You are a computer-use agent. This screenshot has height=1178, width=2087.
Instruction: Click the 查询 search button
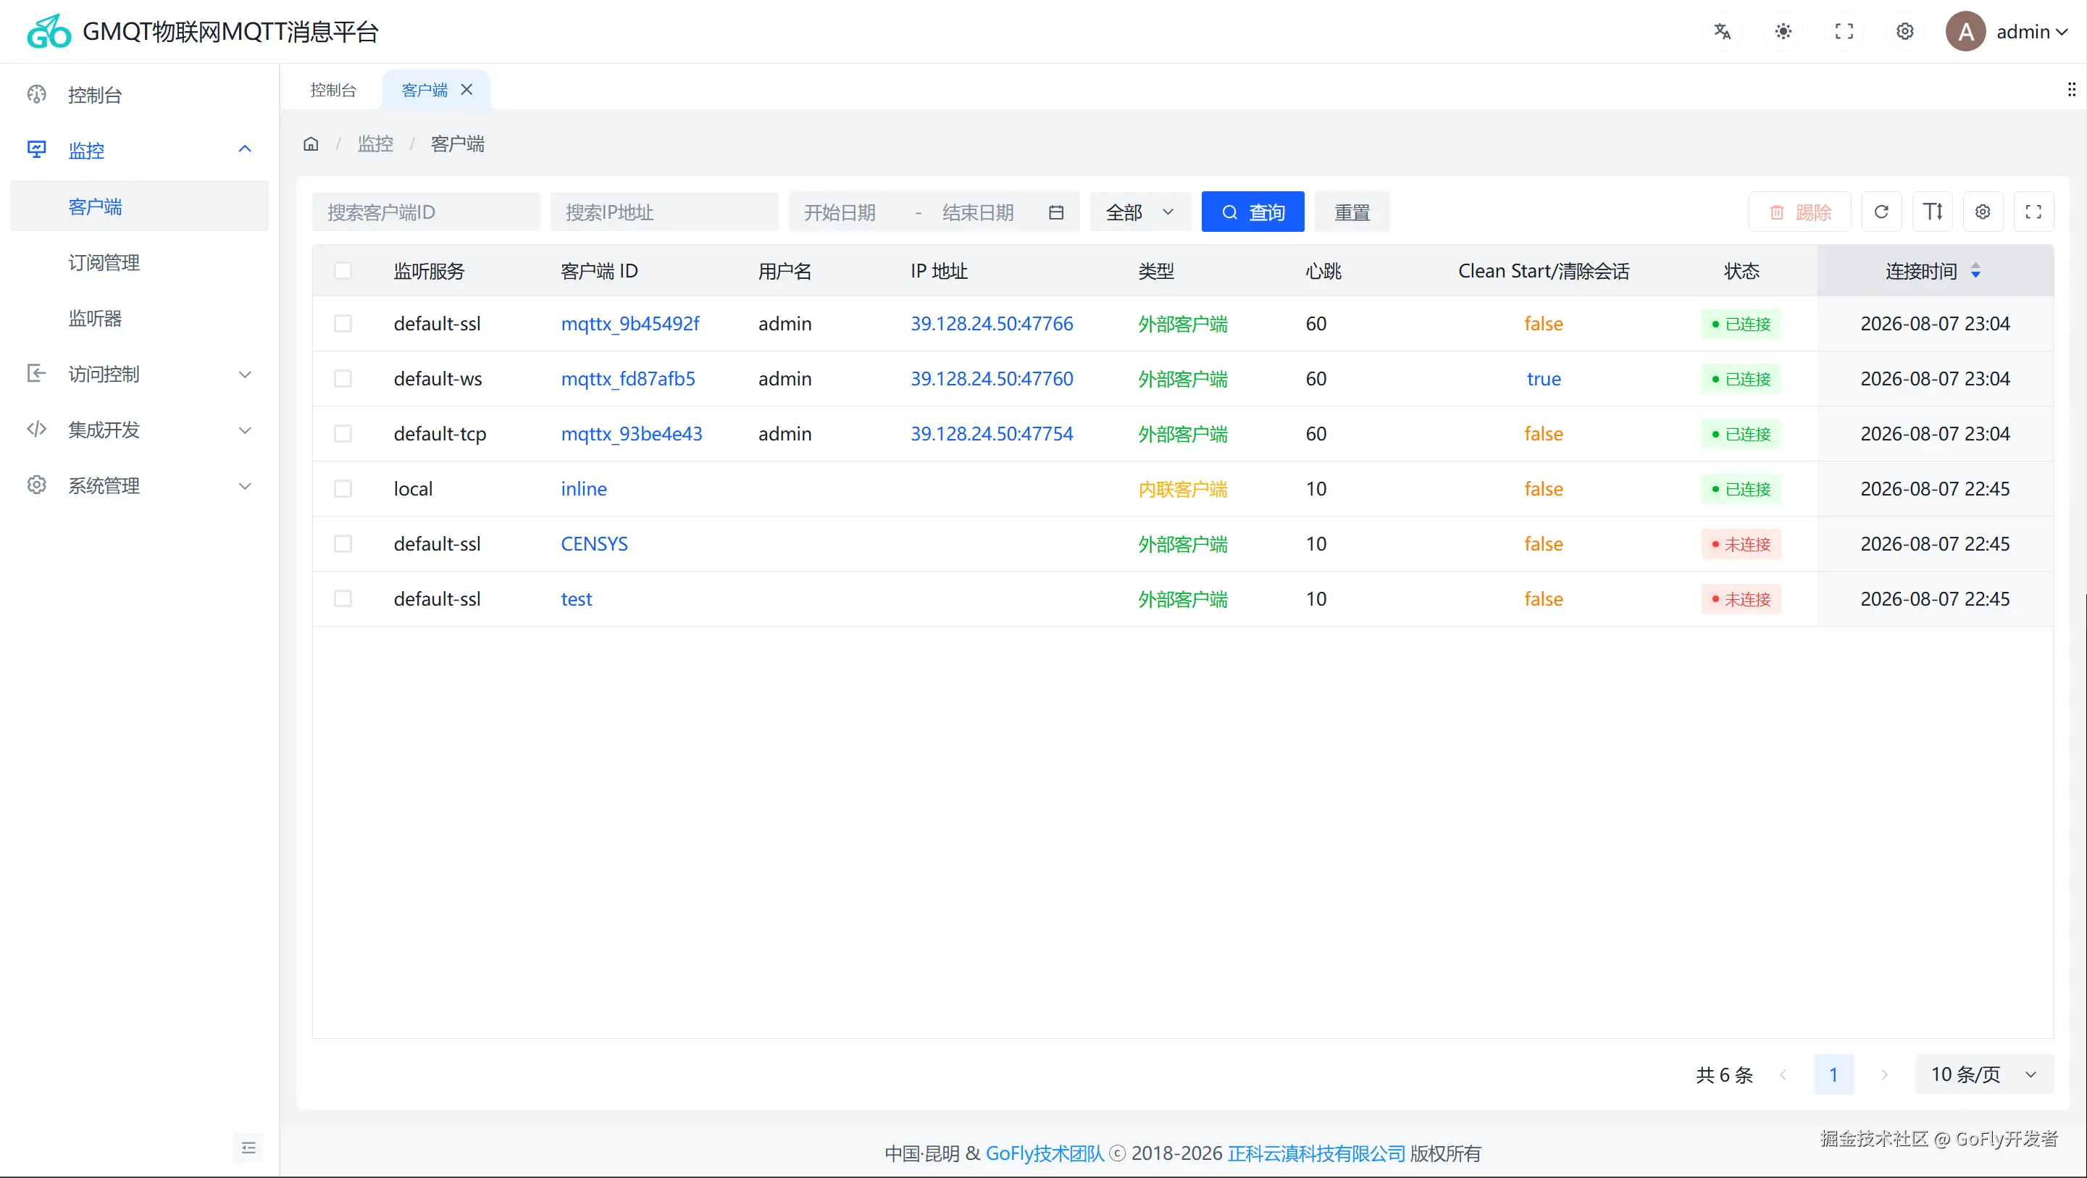click(x=1252, y=212)
